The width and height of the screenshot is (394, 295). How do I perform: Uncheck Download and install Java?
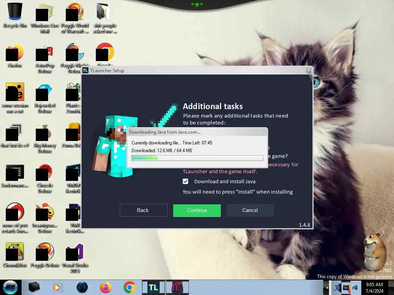185,181
